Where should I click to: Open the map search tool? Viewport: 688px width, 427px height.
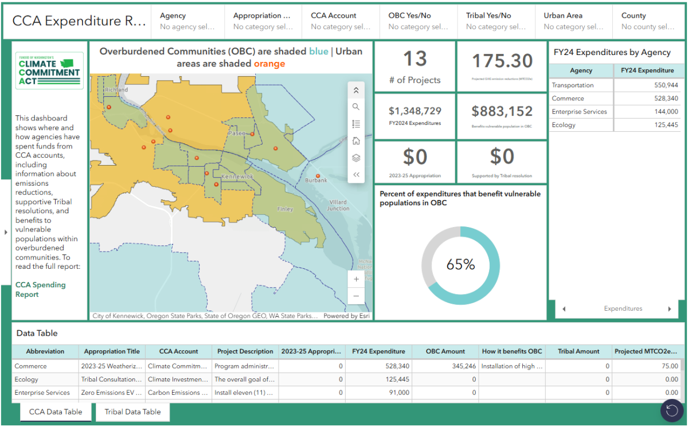(x=356, y=107)
